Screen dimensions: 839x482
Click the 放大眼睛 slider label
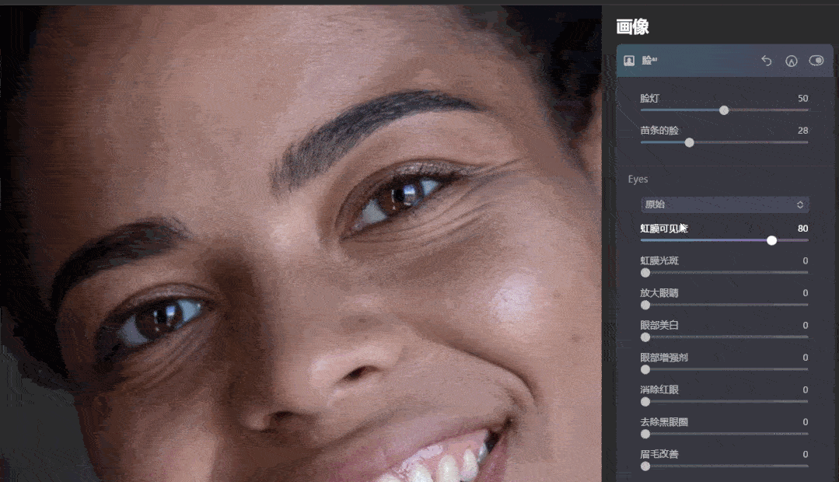click(x=659, y=292)
